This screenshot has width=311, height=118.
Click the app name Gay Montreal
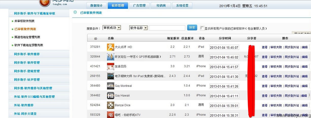(123, 86)
